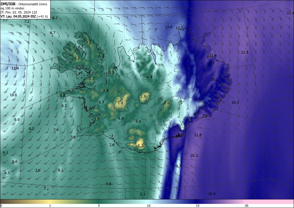Click the map value 12.5
This screenshot has width=294, height=208.
[179, 28]
